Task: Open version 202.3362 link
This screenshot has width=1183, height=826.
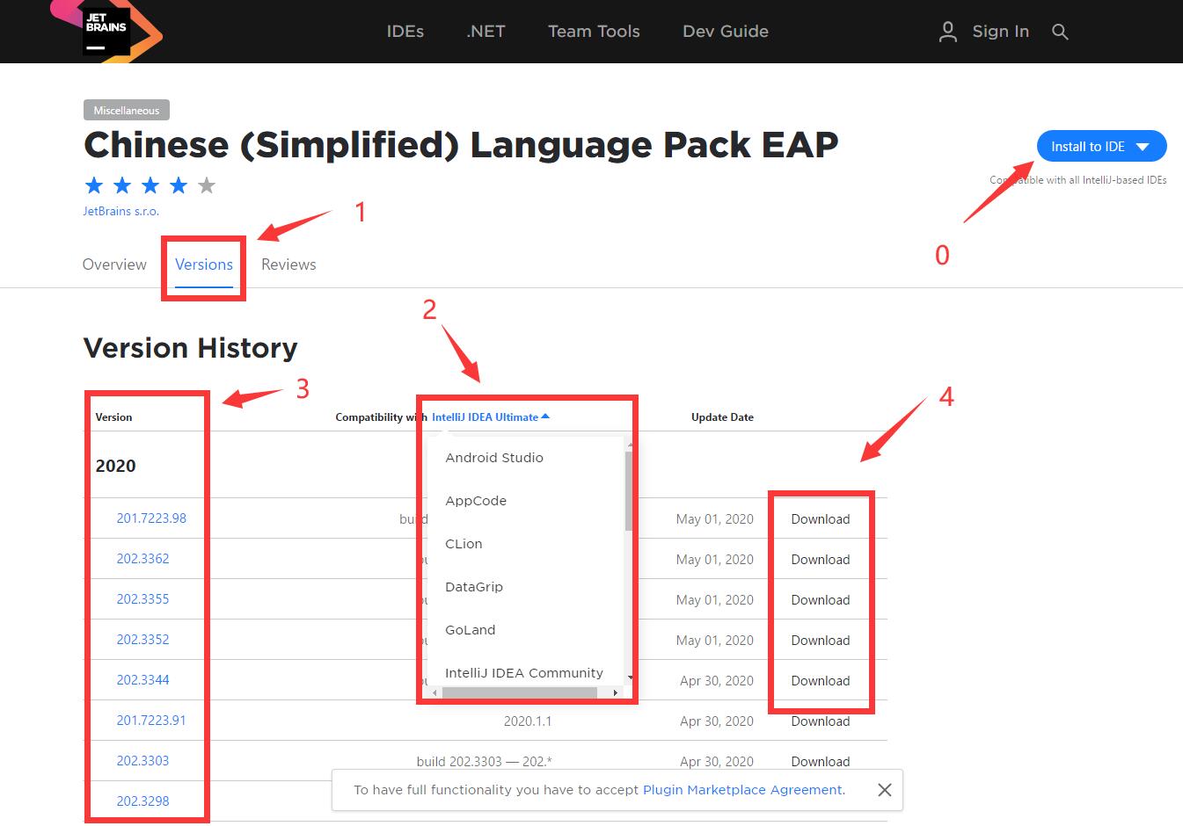Action: click(142, 559)
